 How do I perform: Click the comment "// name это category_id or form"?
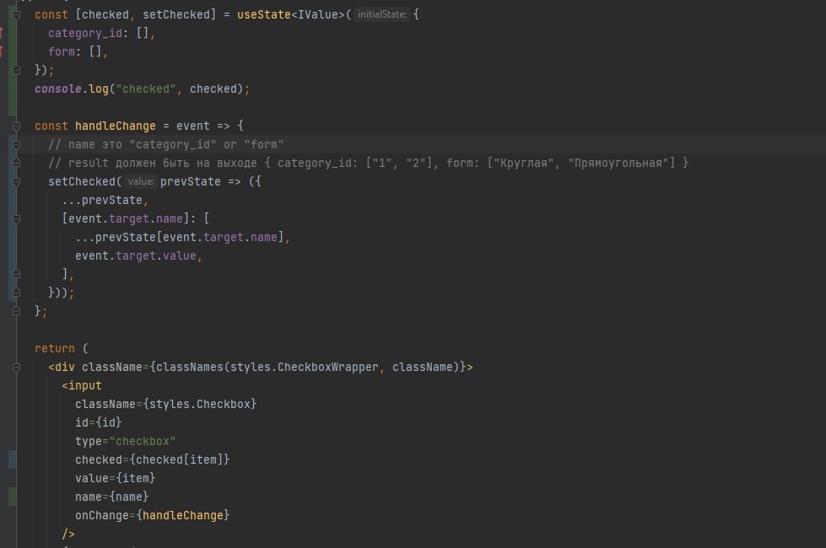coord(166,144)
